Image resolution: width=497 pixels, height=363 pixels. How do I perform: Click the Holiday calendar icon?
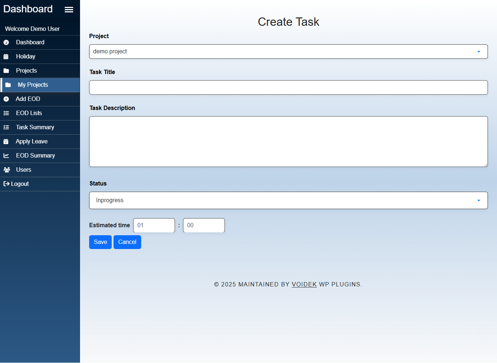coord(6,57)
